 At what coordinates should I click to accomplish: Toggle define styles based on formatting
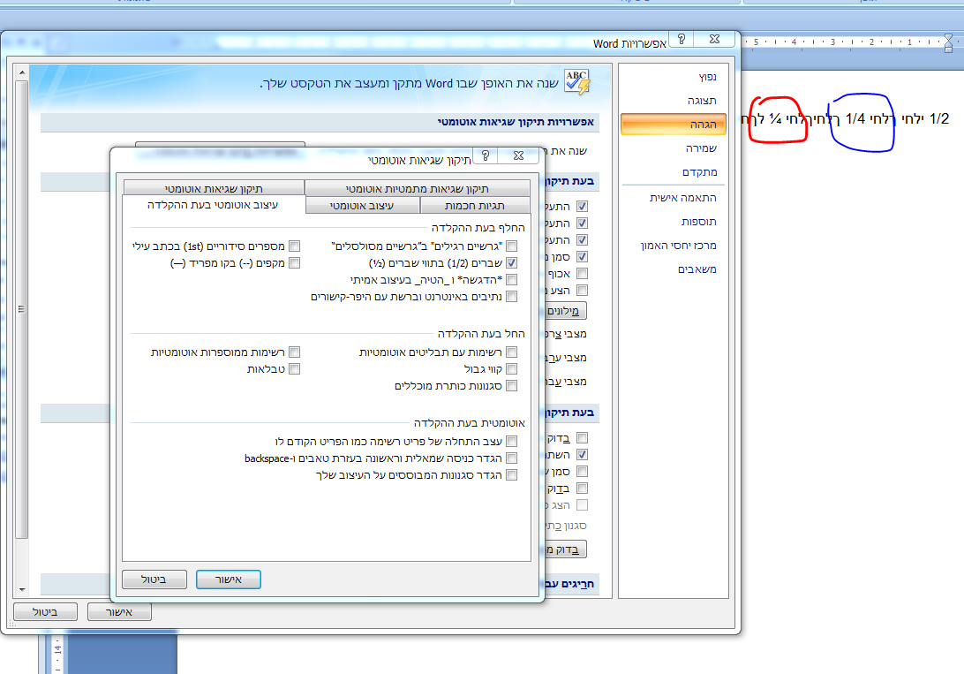tap(511, 474)
